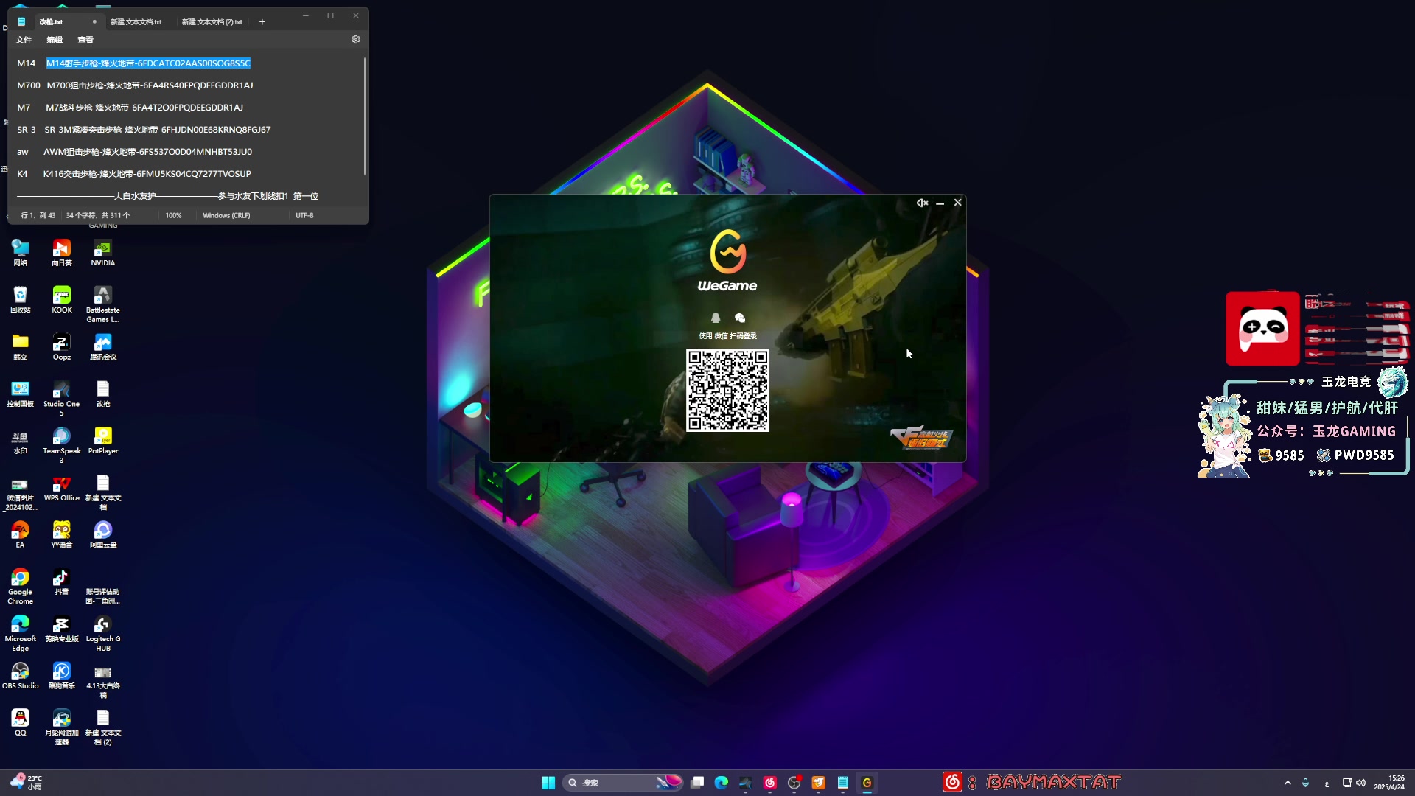Open the WPS Office desktop icon
The height and width of the screenshot is (796, 1415).
[62, 488]
